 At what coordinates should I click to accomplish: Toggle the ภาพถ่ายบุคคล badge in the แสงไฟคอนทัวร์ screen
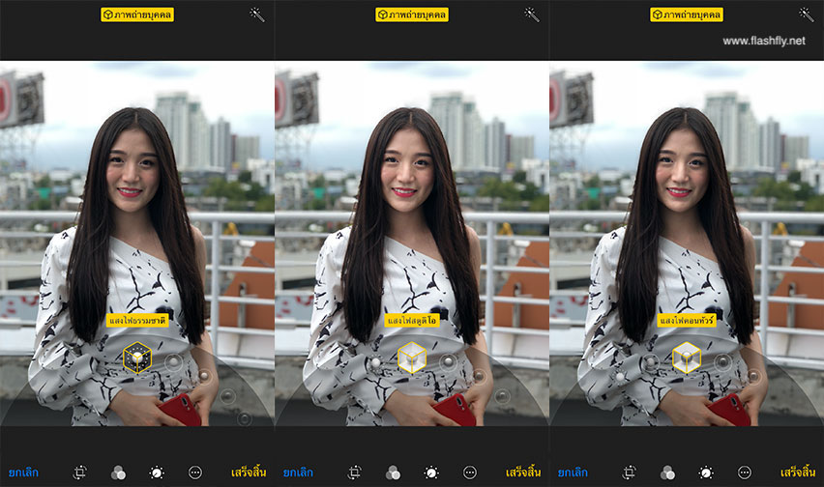[687, 14]
